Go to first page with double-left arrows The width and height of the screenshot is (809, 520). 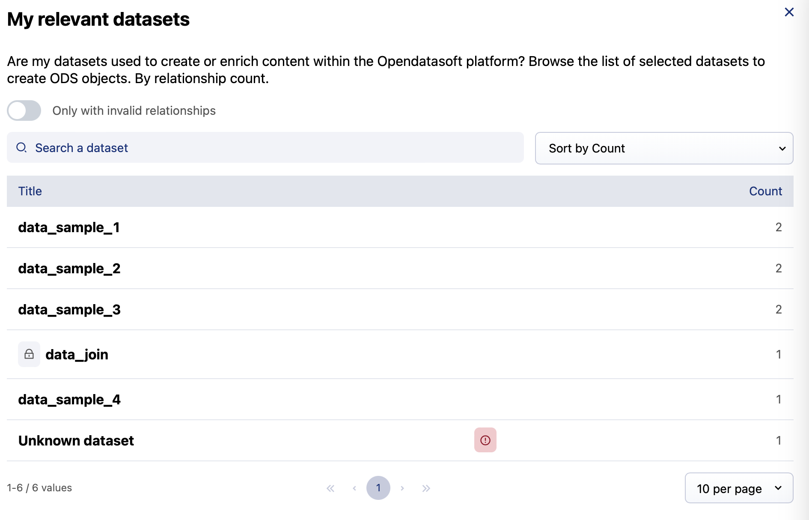tap(330, 488)
